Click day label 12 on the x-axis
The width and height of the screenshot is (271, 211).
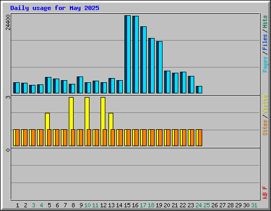[x=103, y=205]
